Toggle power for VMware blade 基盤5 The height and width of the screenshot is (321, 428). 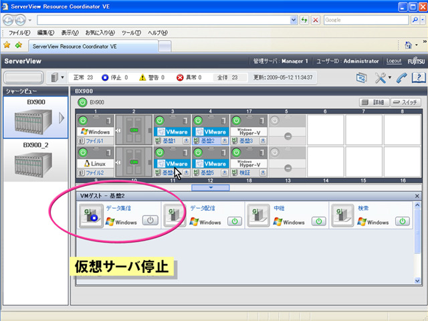(198, 152)
